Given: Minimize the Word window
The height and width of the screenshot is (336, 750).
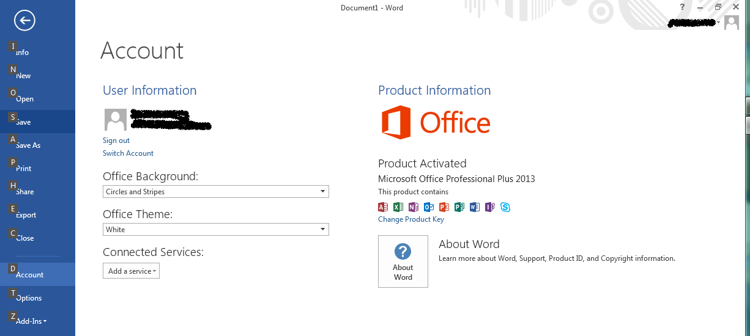Looking at the screenshot, I should click(699, 7).
